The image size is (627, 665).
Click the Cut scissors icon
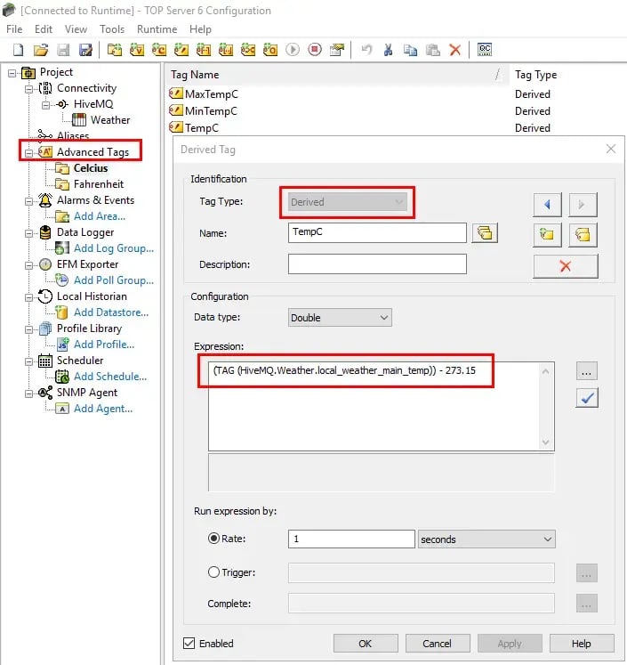coord(388,50)
